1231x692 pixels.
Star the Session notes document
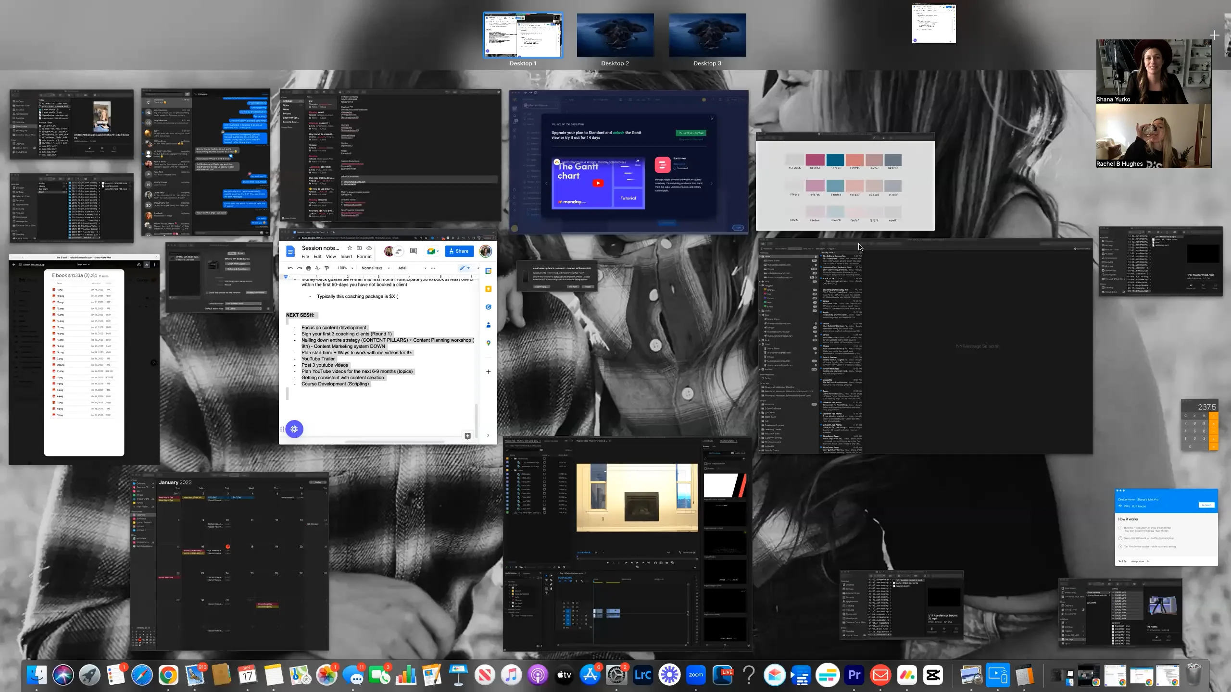tap(350, 248)
